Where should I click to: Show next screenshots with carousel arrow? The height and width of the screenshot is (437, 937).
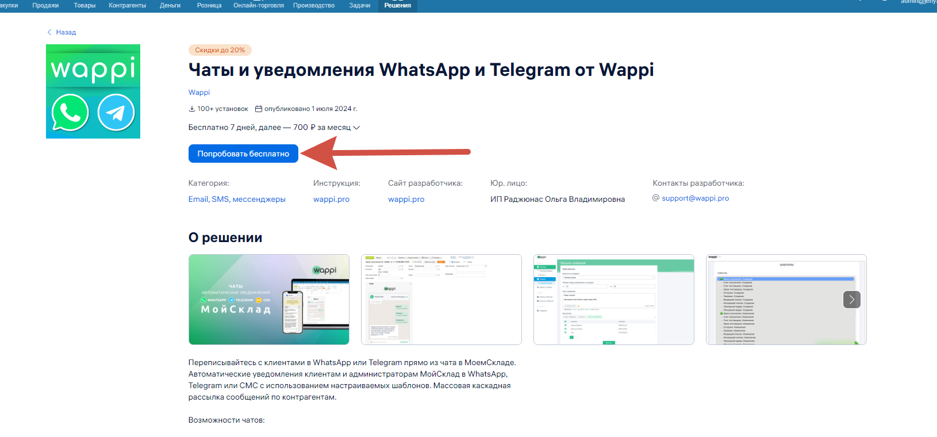(851, 300)
